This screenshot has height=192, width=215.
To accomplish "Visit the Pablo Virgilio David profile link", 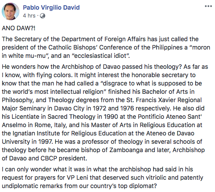I will (51, 7).
